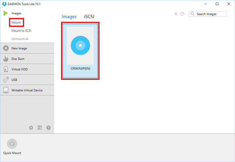Image resolution: width=235 pixels, height=162 pixels.
Task: Open help with the question mark icon
Action: pos(48,128)
